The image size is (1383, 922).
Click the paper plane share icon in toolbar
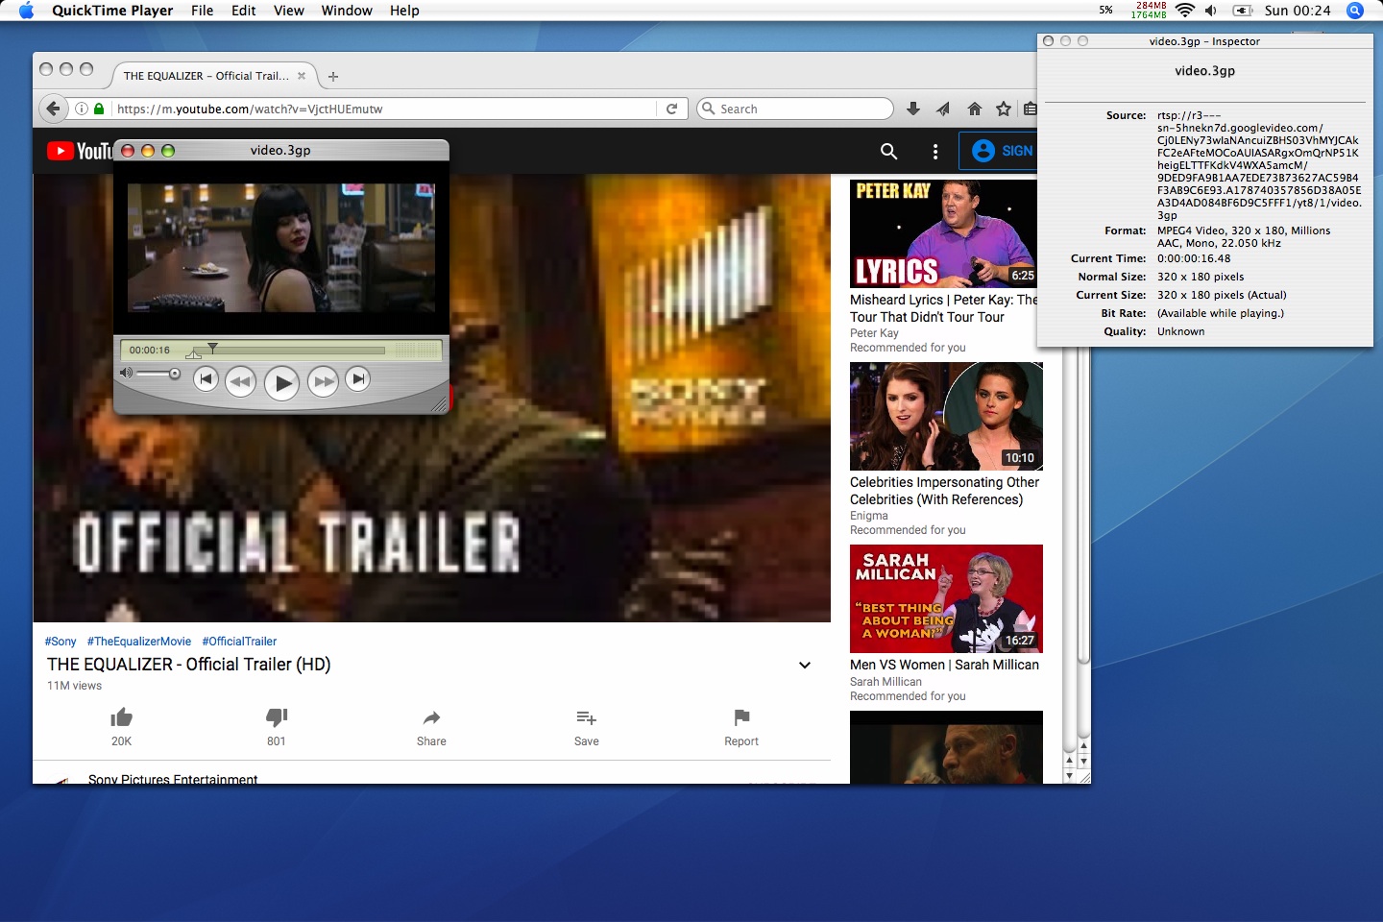[x=943, y=109]
